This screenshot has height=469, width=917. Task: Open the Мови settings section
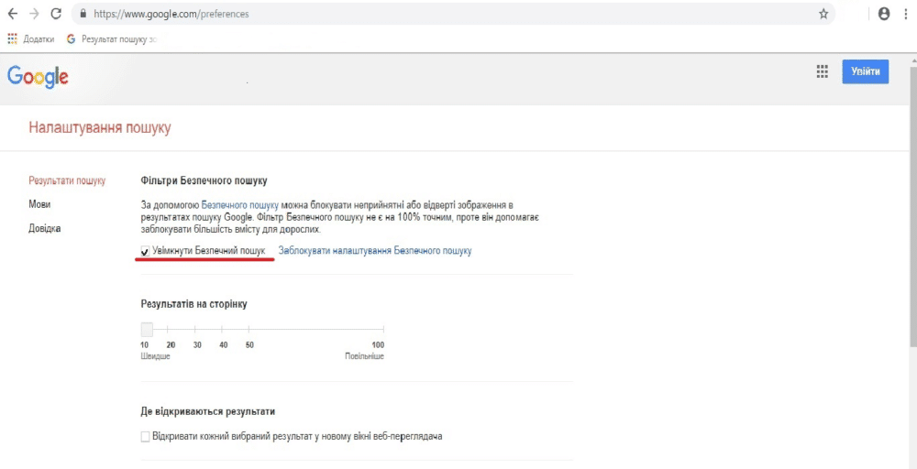pyautogui.click(x=39, y=204)
